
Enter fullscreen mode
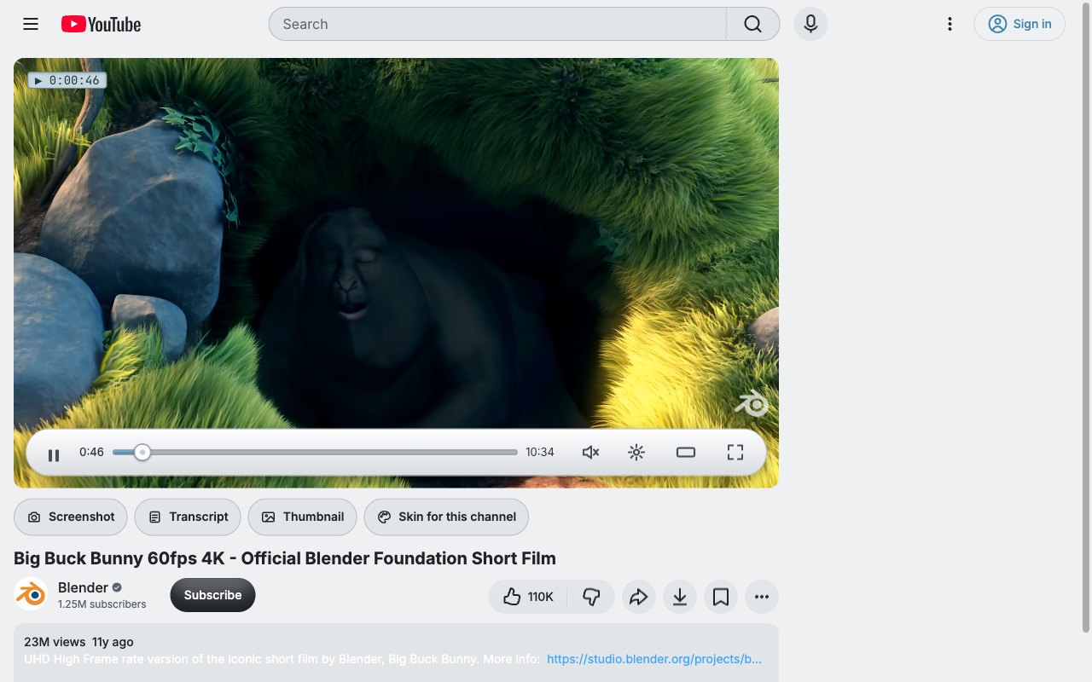coord(735,452)
